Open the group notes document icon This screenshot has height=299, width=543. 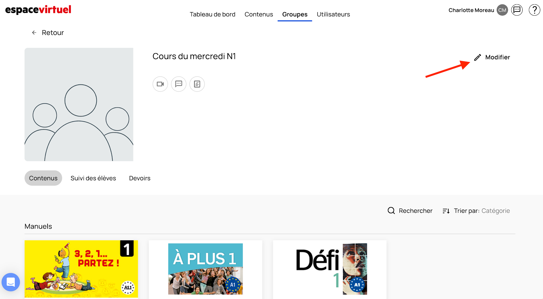point(197,84)
